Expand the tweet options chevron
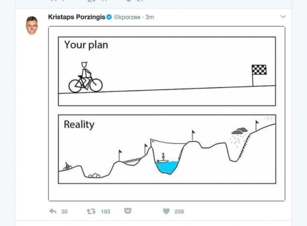The image size is (307, 226). point(283,17)
